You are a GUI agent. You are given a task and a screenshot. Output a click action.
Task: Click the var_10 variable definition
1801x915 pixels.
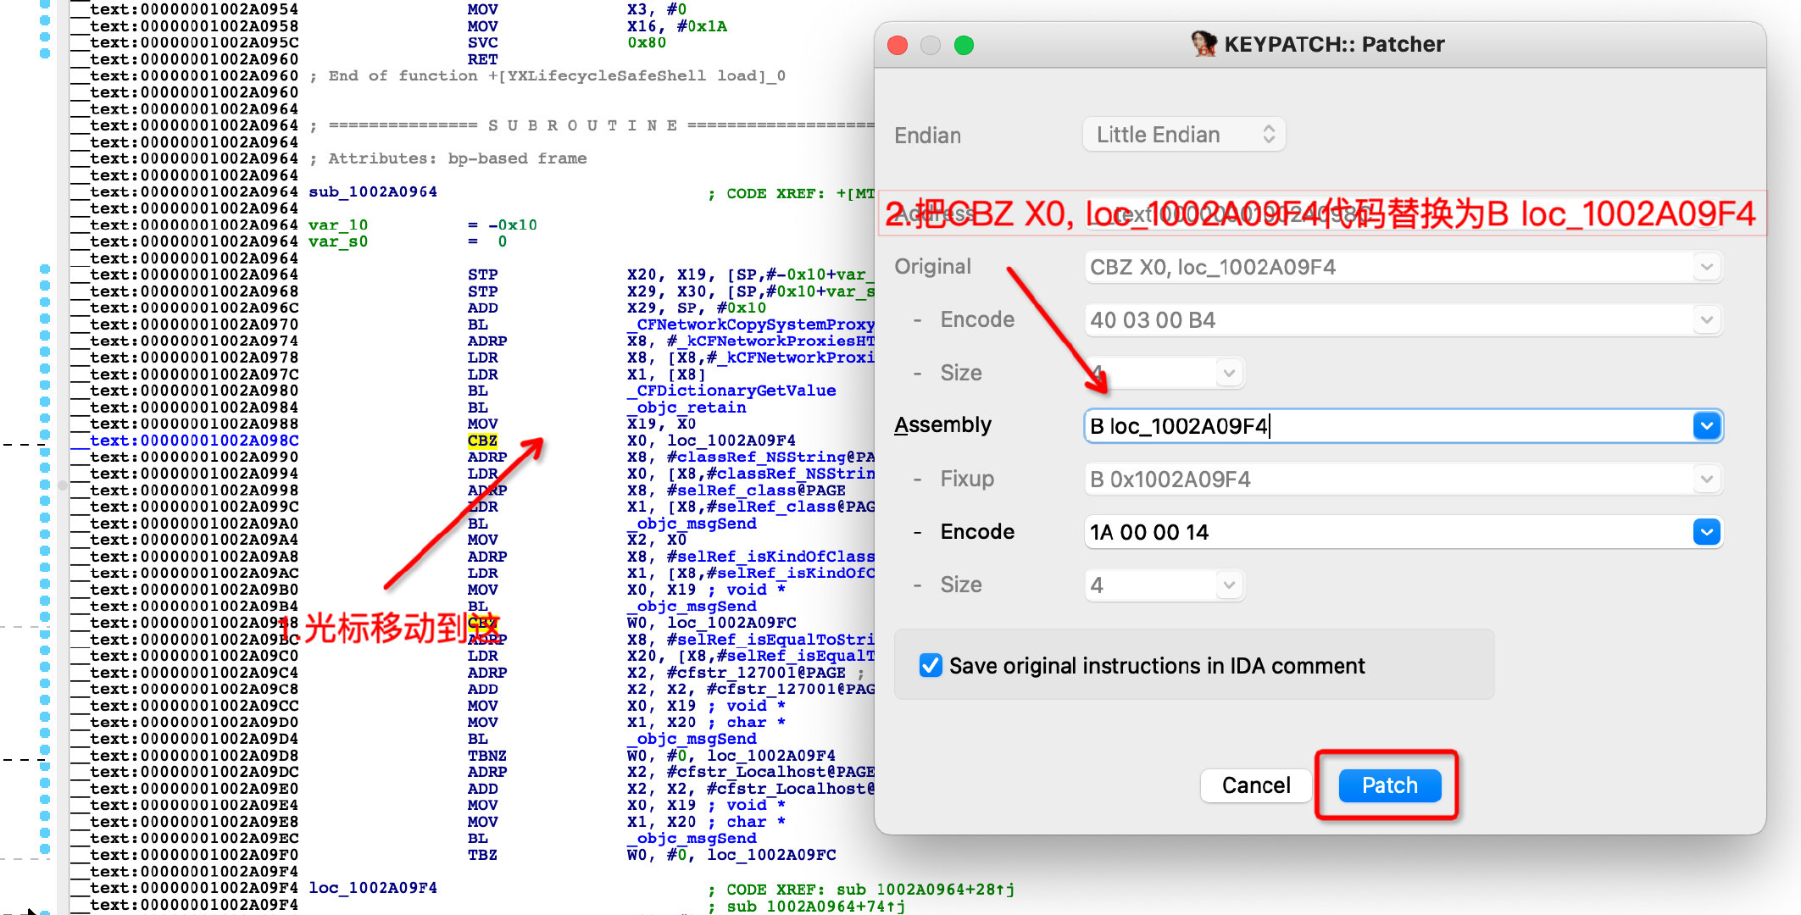click(338, 225)
